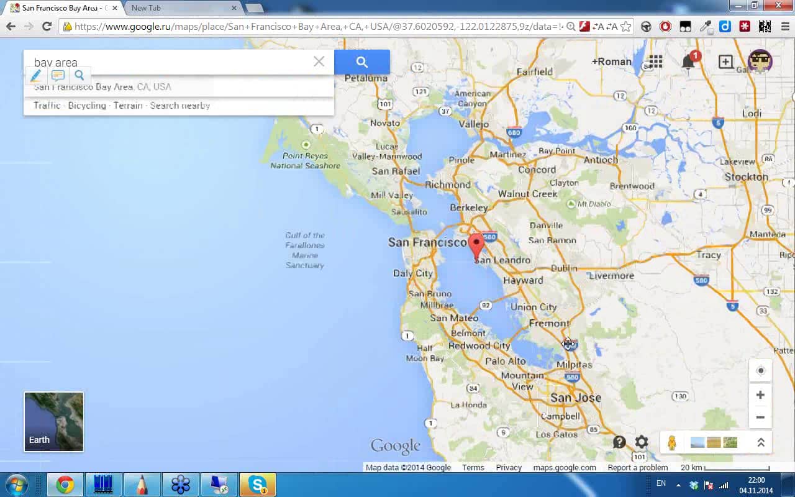The width and height of the screenshot is (795, 497).
Task: Select the comment bubble icon under the search box
Action: click(58, 76)
